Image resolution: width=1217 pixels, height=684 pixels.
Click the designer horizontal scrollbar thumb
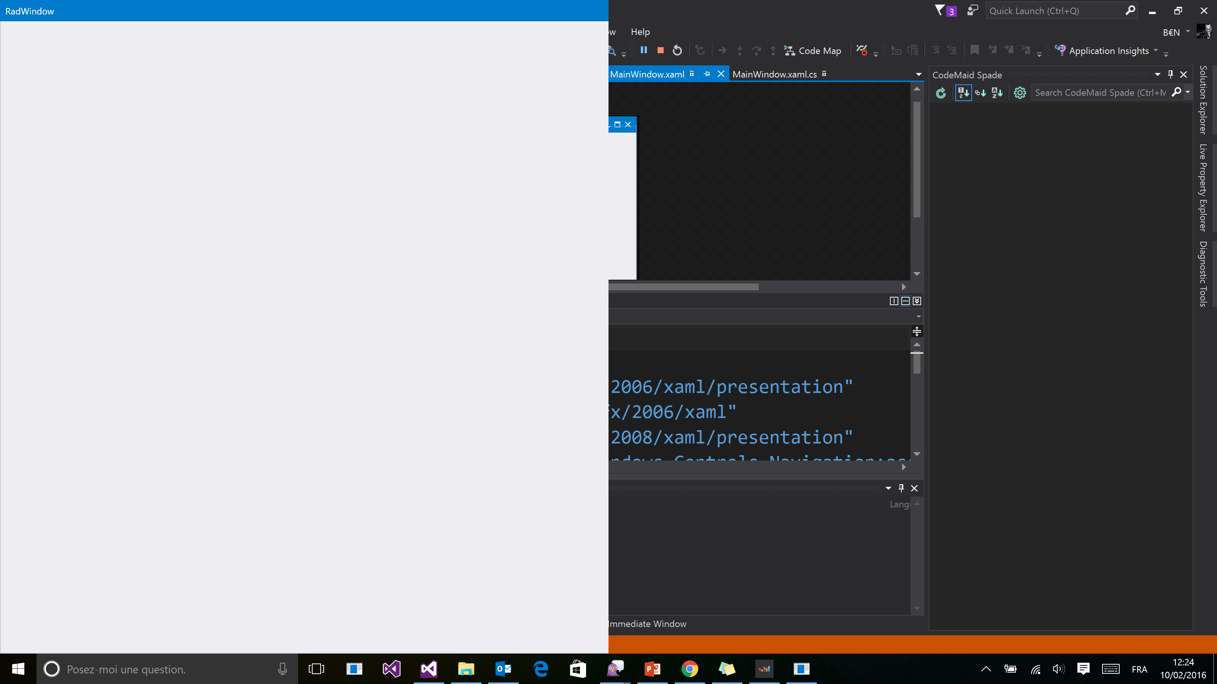coord(683,287)
